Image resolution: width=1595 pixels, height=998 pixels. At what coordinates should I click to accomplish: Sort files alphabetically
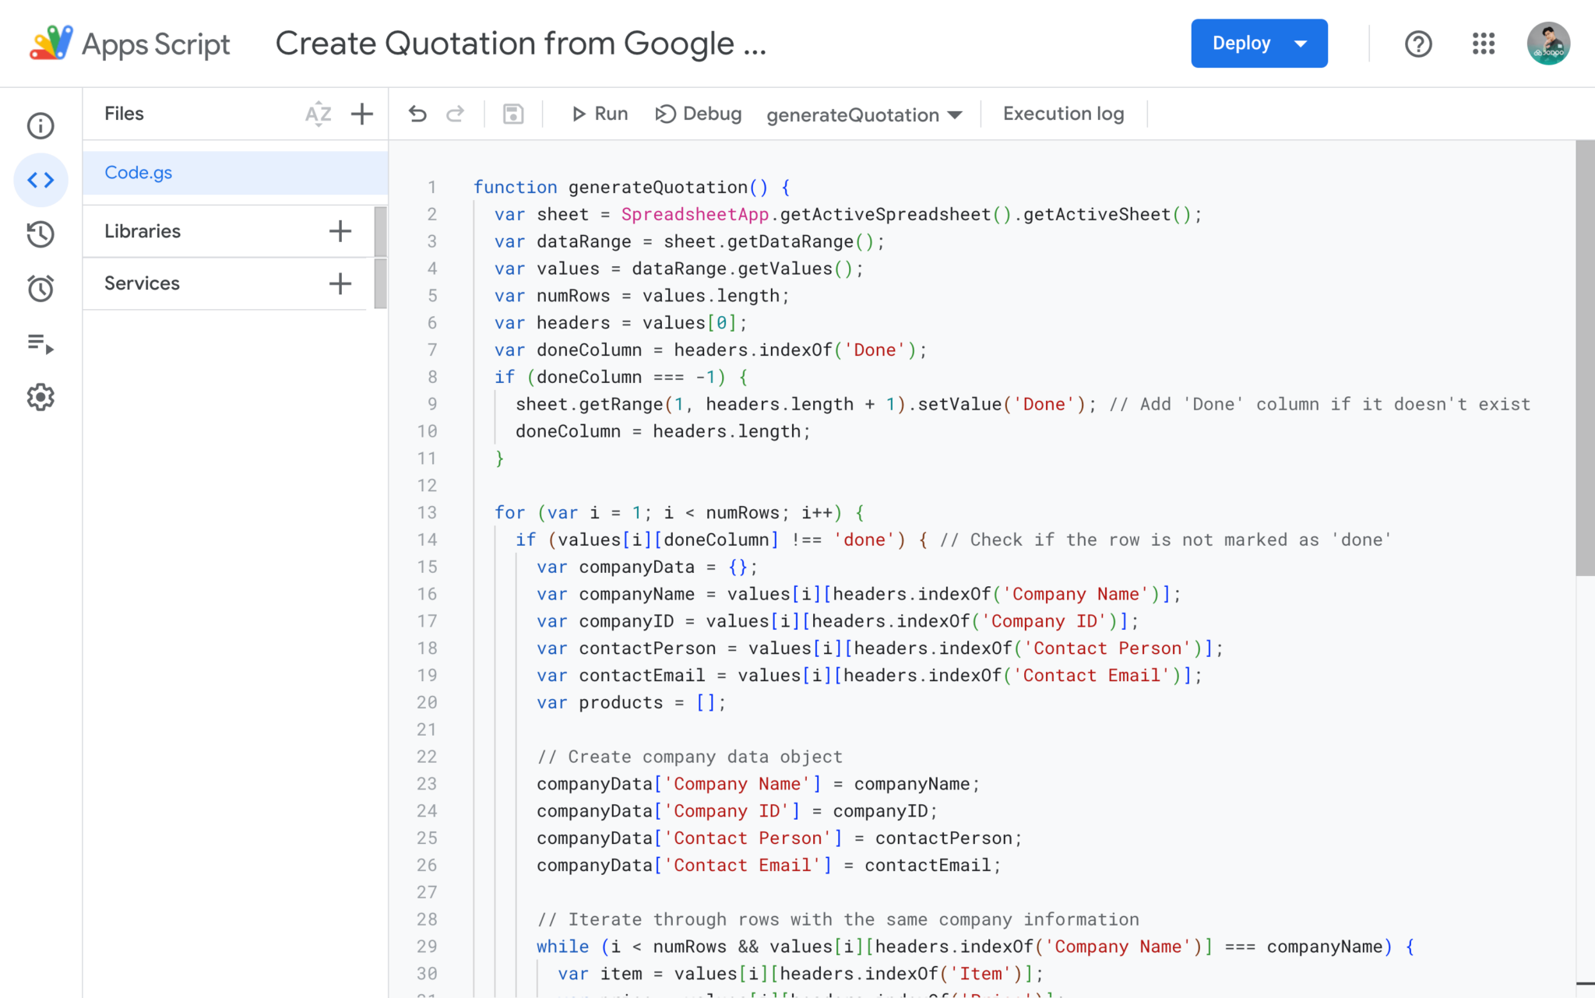(x=318, y=114)
